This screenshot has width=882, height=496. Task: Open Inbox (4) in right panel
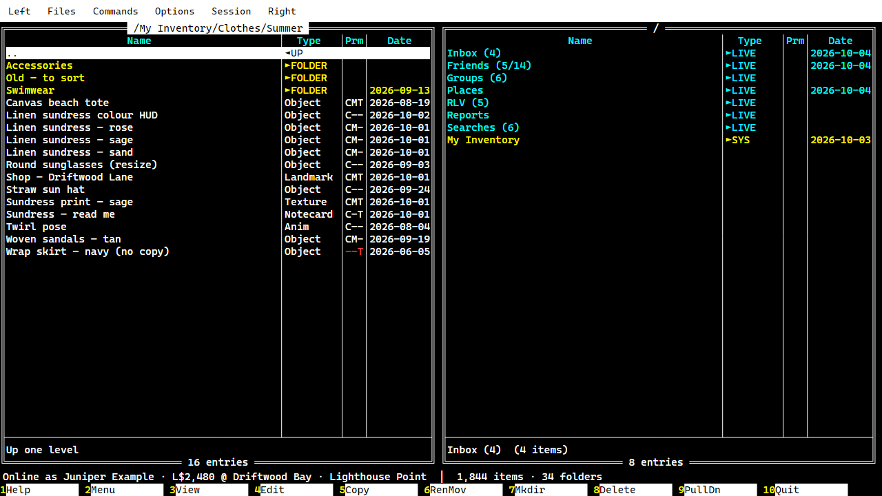[659, 53]
